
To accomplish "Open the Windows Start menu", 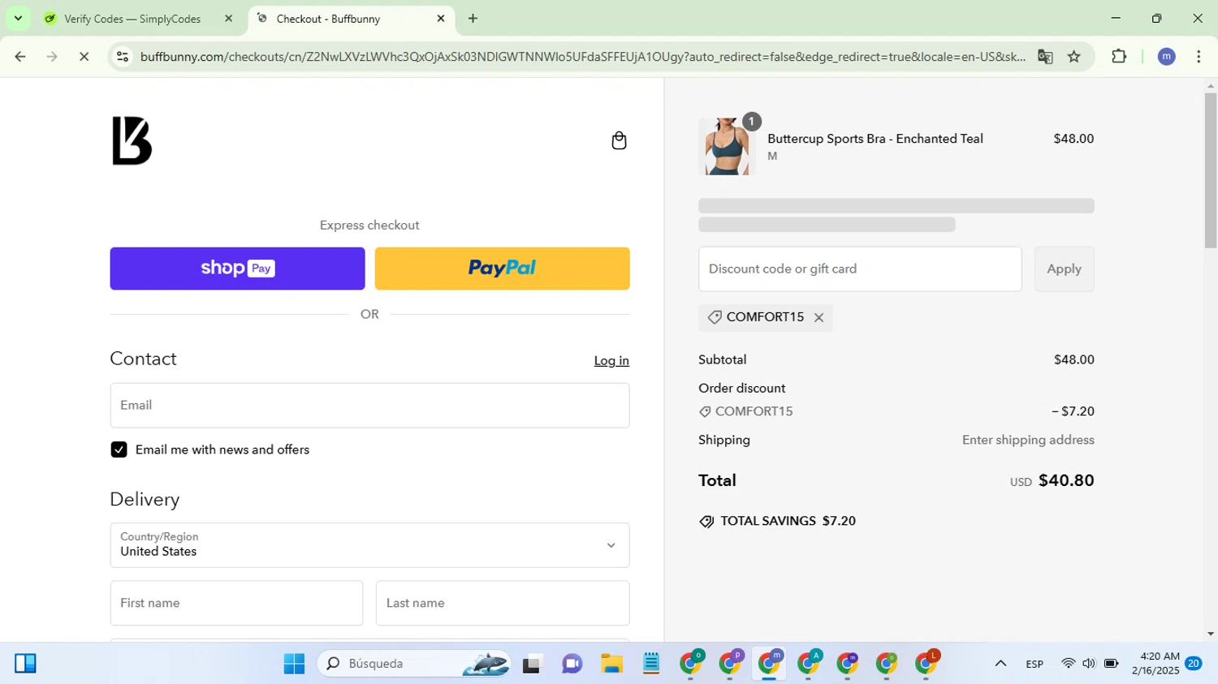I will [x=294, y=664].
